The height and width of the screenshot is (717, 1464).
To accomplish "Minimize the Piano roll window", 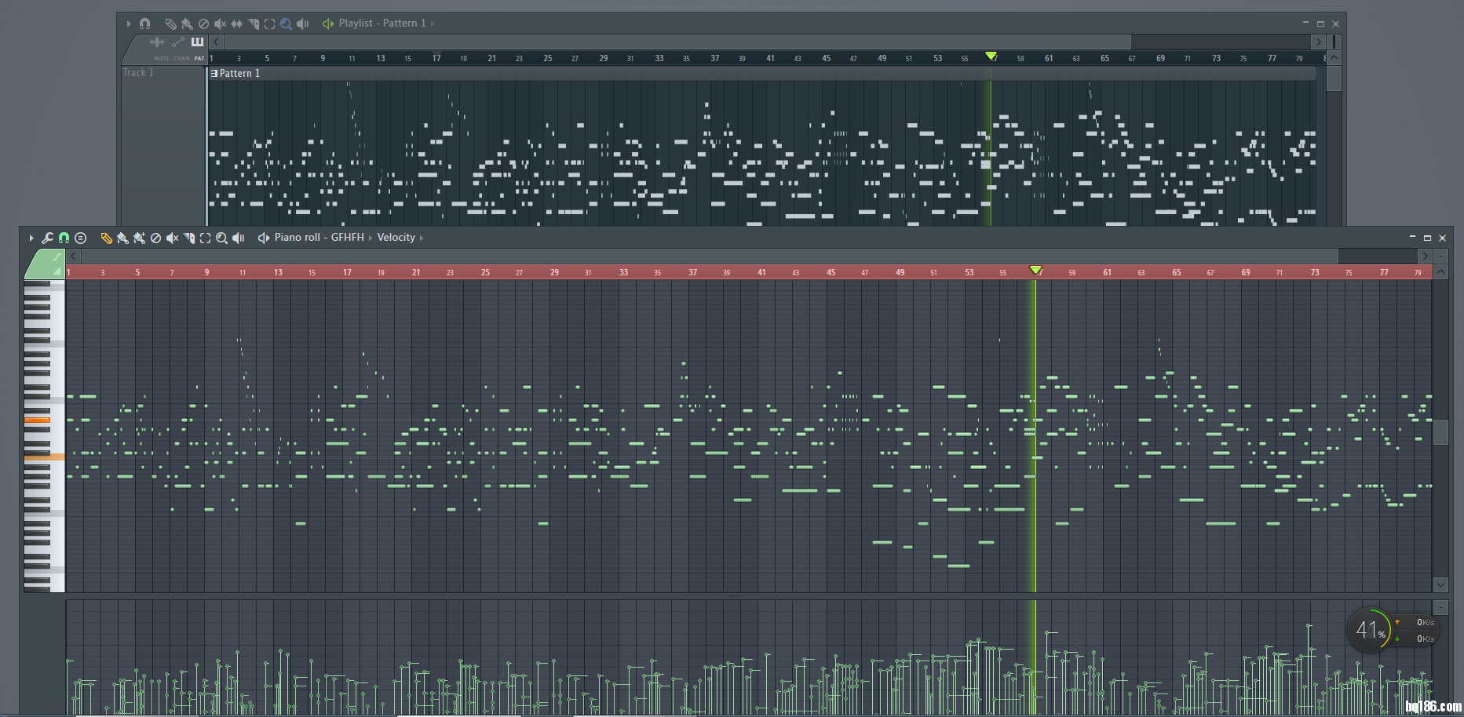I will [1412, 238].
